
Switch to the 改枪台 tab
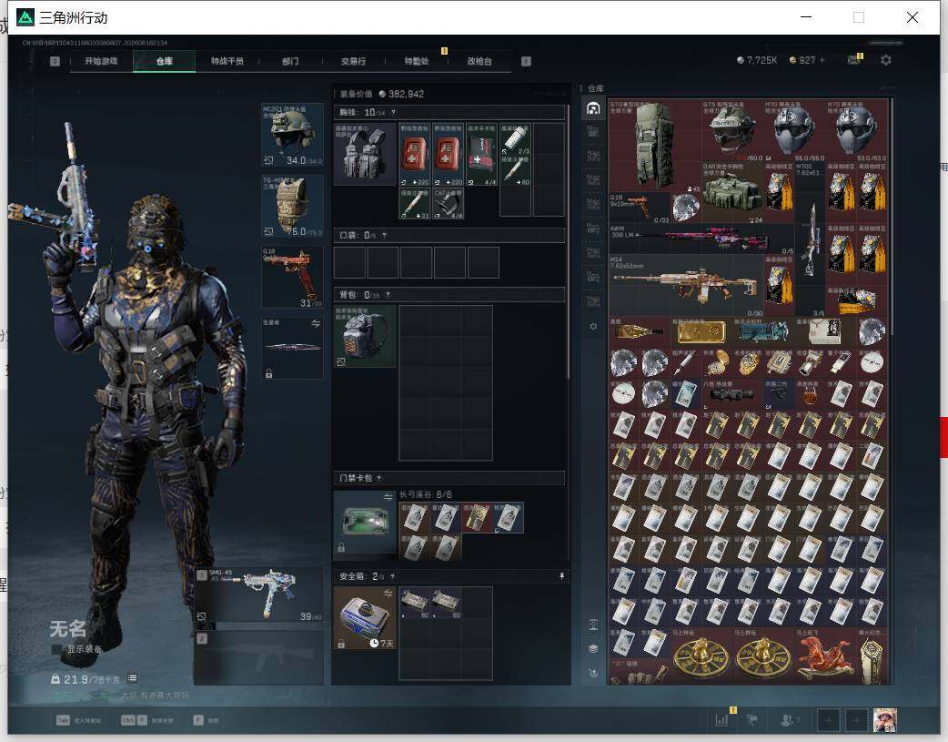click(x=479, y=61)
